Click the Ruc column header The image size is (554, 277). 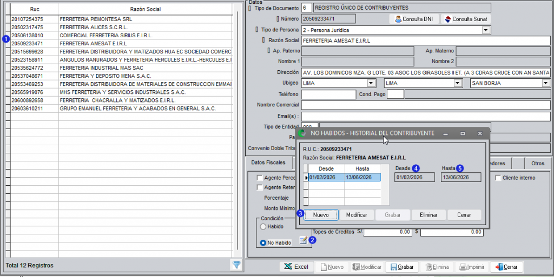coord(35,10)
